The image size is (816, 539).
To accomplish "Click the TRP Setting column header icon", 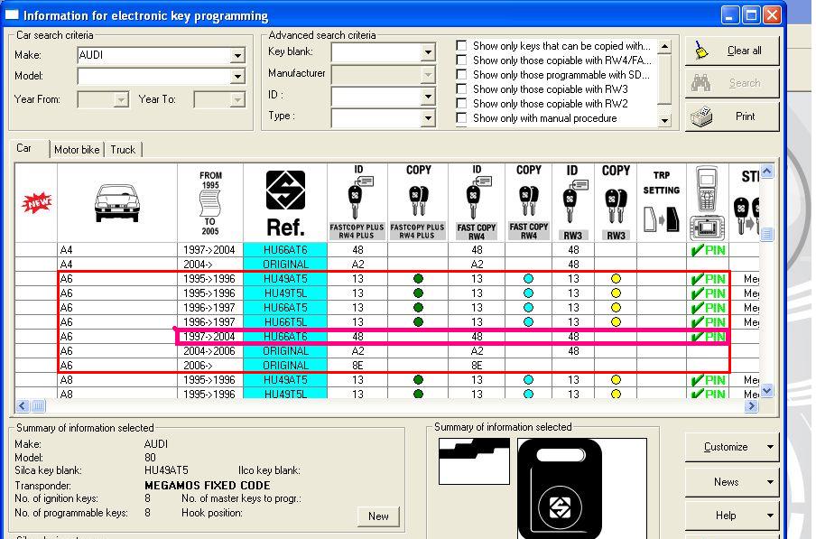I will pos(661,202).
